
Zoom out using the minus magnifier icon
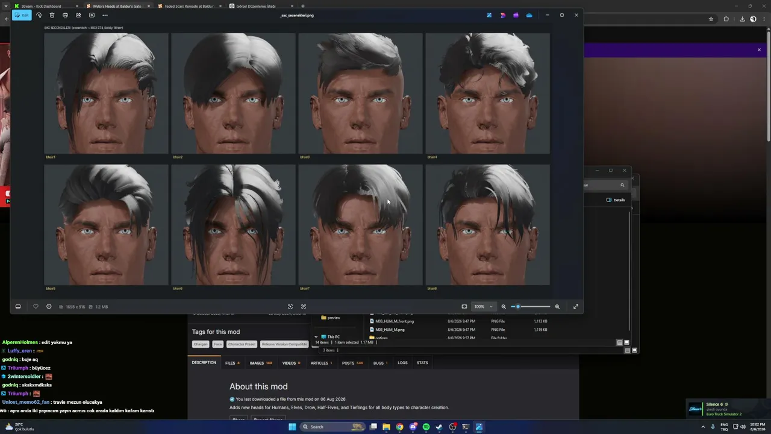pos(504,307)
